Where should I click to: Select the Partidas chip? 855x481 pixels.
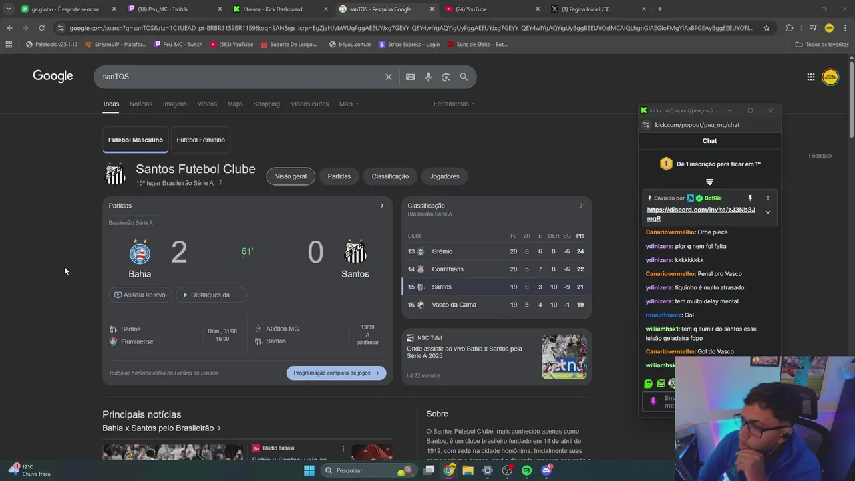point(339,176)
